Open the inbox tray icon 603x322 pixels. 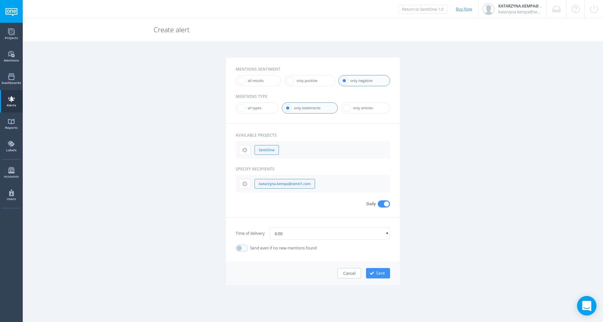click(x=557, y=9)
